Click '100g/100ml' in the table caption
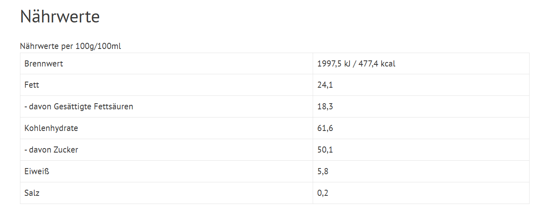The height and width of the screenshot is (215, 541). [x=98, y=46]
